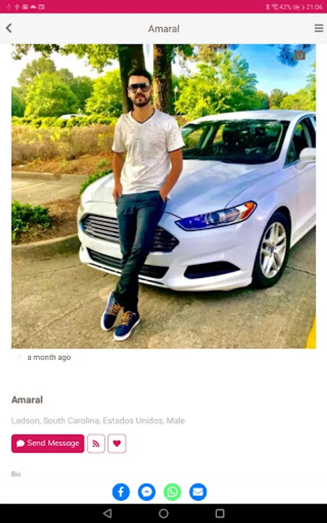Share the profile to Facebook
Image resolution: width=327 pixels, height=523 pixels.
121,492
